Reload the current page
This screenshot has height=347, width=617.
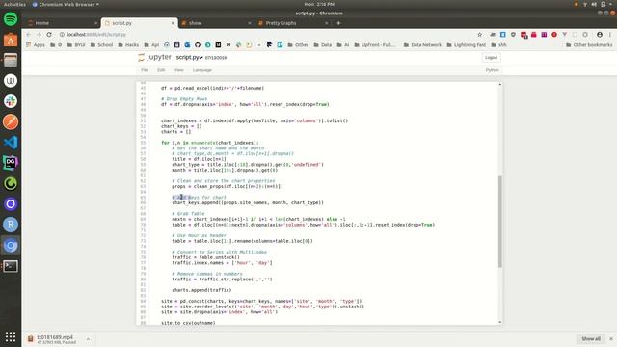(49, 35)
